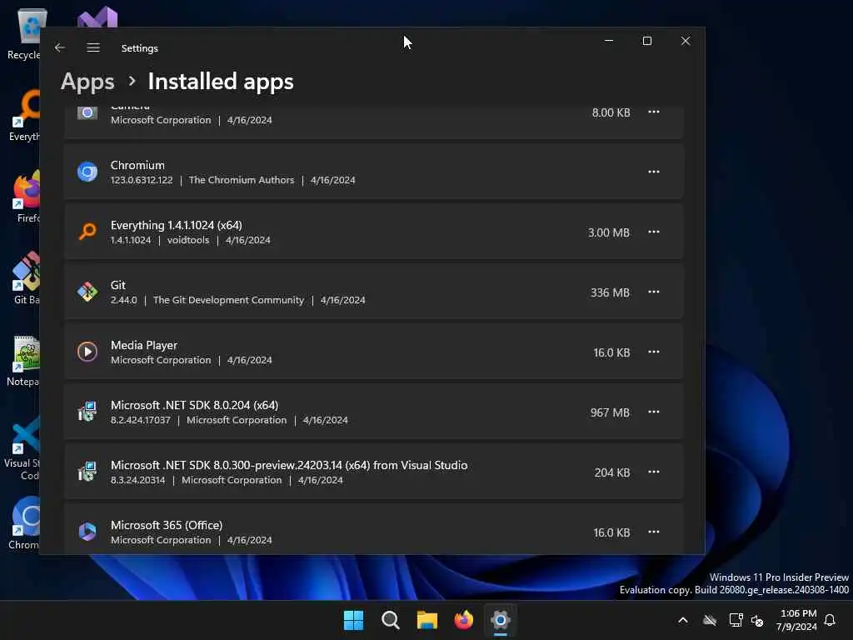The height and width of the screenshot is (640, 853).
Task: Open more options for .NET SDK 8.0.300-preview
Action: click(653, 472)
